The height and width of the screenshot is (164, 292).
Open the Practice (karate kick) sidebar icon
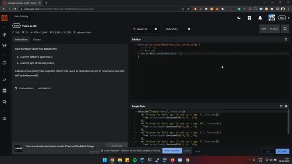coord(5,35)
